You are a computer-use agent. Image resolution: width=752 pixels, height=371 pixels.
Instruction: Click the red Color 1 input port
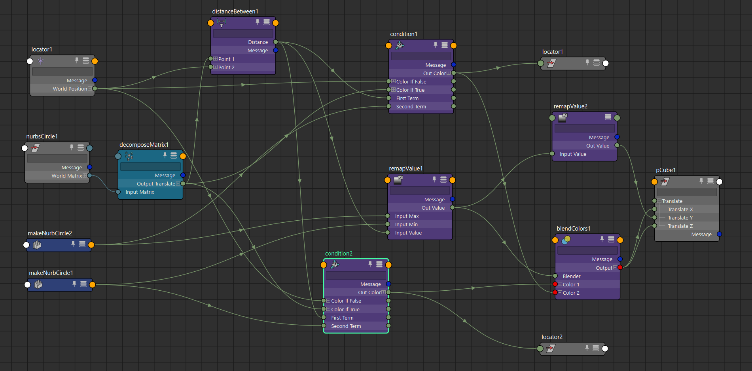pos(555,284)
